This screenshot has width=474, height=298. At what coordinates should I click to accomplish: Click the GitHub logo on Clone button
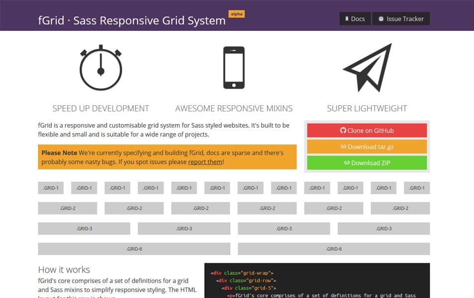[x=343, y=130]
